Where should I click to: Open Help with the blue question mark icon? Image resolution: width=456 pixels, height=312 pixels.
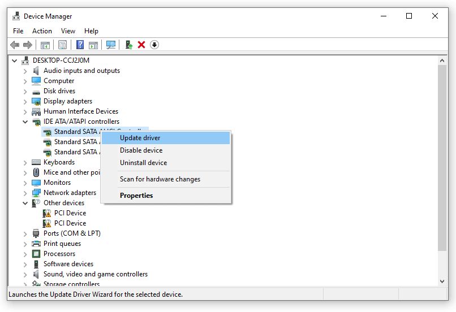click(x=80, y=45)
